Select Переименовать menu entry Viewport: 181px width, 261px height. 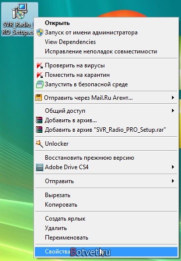tap(106, 238)
